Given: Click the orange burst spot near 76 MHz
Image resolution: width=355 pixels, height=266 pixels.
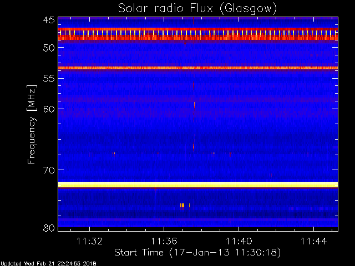Looking at the screenshot, I should (182, 206).
